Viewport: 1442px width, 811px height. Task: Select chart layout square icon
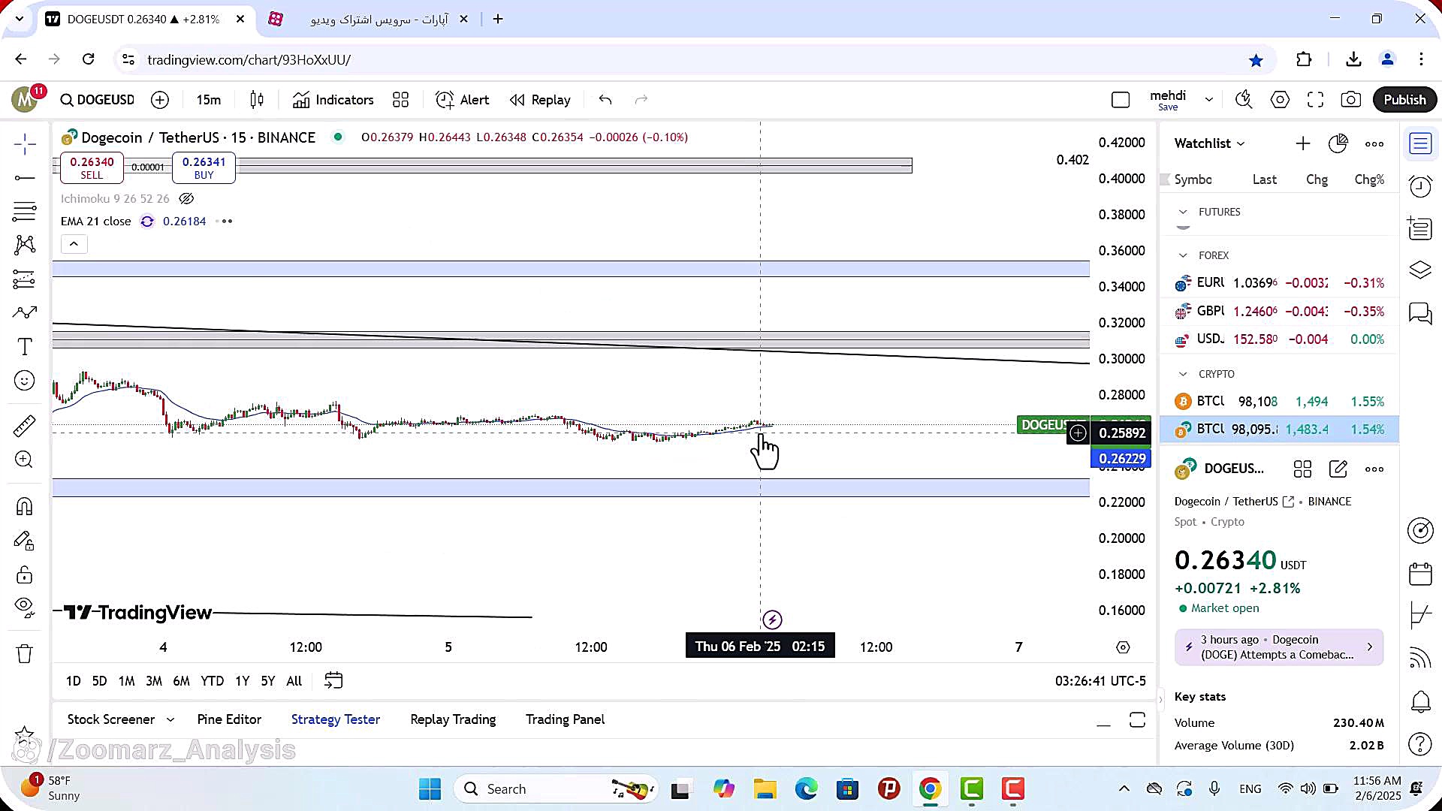coord(1121,100)
